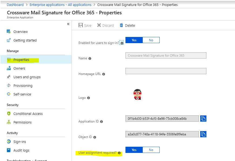Screen dimensions: 235x161
Task: Set User assignment required to Yes
Action: (134, 150)
